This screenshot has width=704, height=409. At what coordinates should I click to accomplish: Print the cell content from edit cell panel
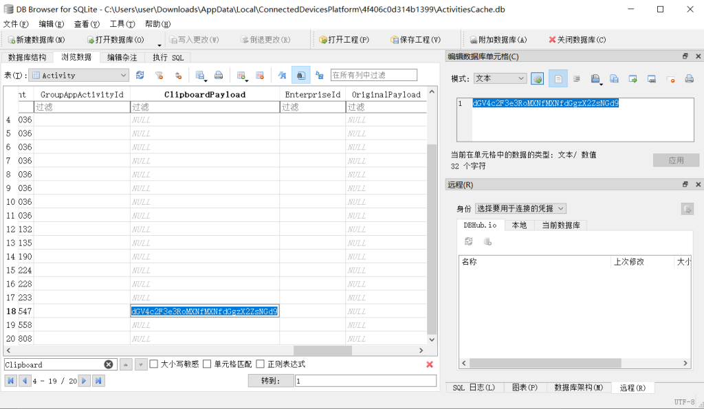pyautogui.click(x=689, y=78)
